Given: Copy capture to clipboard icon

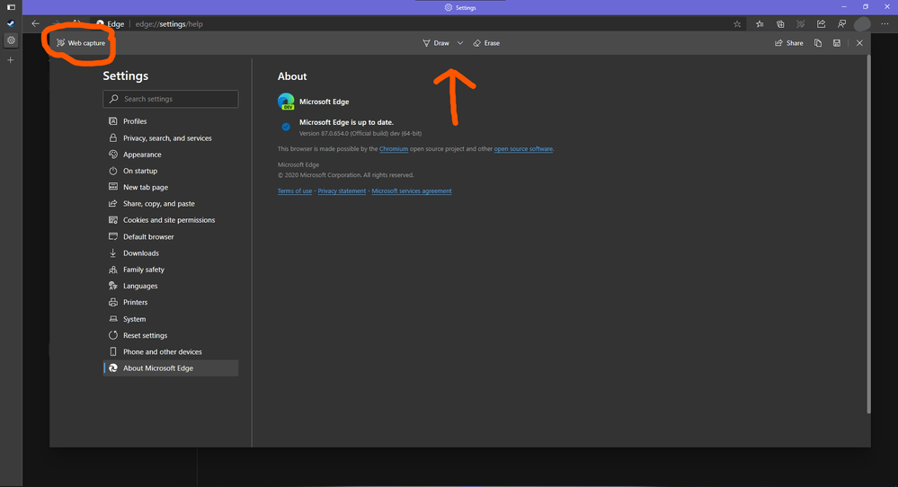Looking at the screenshot, I should (x=818, y=43).
